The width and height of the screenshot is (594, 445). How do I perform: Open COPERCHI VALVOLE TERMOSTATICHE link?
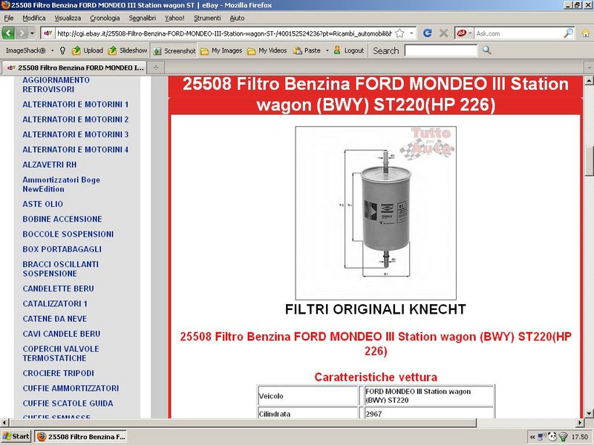point(61,354)
